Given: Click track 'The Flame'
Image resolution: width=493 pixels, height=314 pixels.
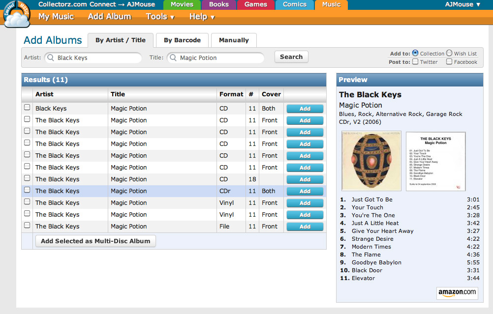Looking at the screenshot, I should pos(366,255).
